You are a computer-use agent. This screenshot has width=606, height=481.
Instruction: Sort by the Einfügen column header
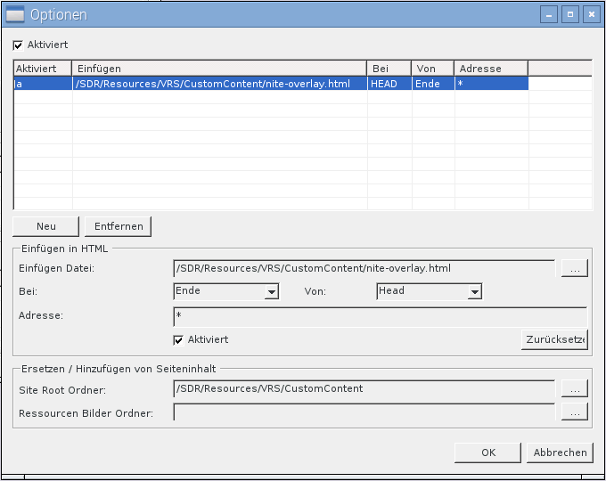(219, 69)
